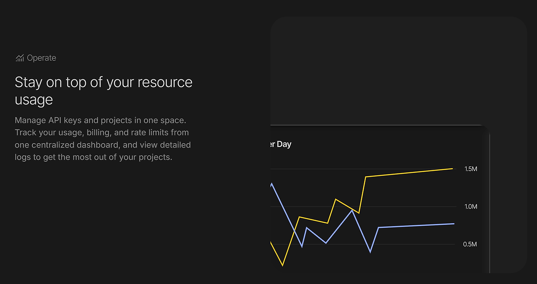Image resolution: width=537 pixels, height=284 pixels.
Task: Select the 1.0M axis label
Action: point(470,207)
